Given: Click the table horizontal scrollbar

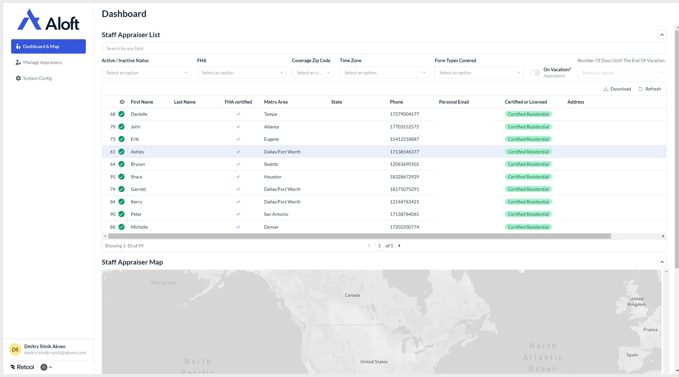Looking at the screenshot, I should [x=359, y=236].
